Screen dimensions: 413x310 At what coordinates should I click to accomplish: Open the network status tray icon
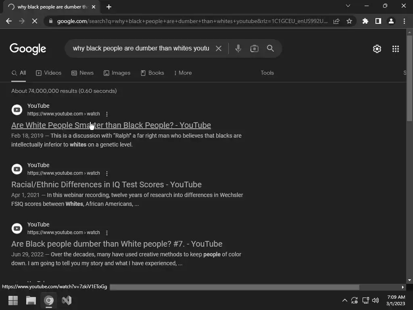pos(365,300)
